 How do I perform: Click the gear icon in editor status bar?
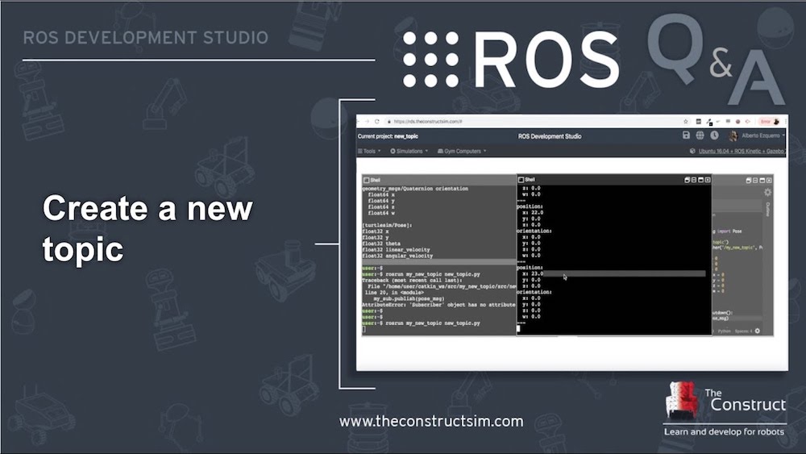click(757, 331)
